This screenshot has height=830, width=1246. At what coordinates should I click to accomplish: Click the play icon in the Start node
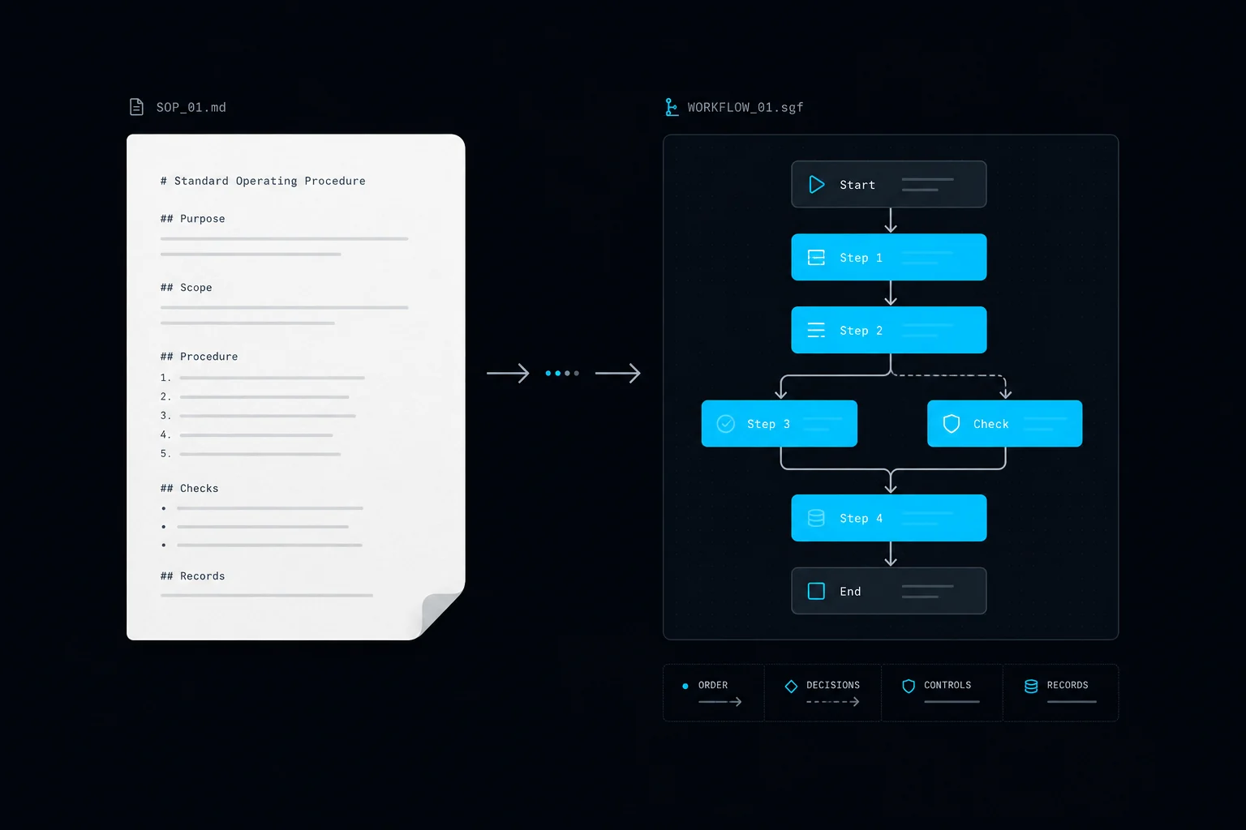click(817, 185)
